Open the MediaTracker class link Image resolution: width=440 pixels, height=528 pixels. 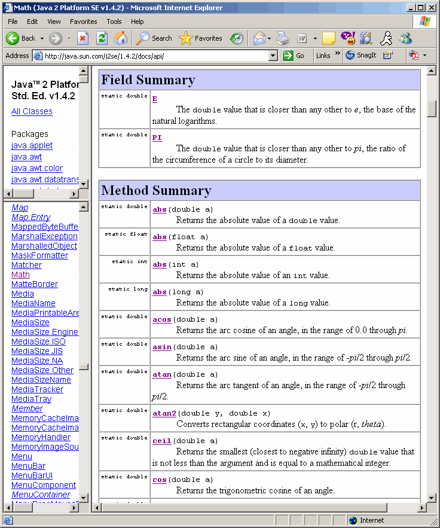pyautogui.click(x=38, y=389)
